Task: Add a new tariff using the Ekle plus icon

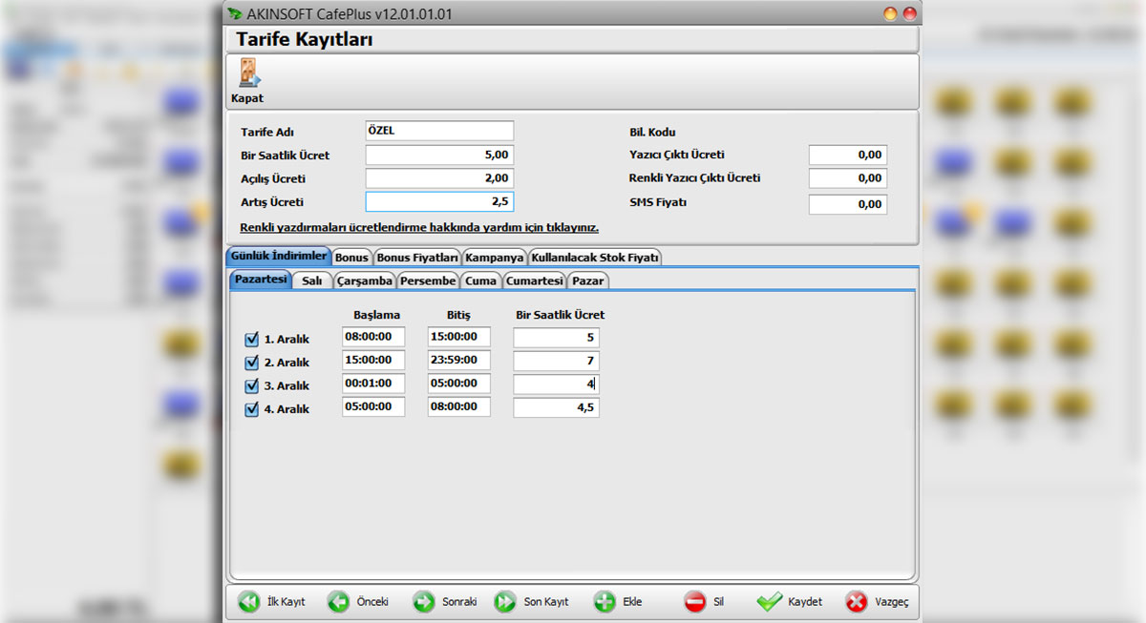Action: pyautogui.click(x=605, y=602)
